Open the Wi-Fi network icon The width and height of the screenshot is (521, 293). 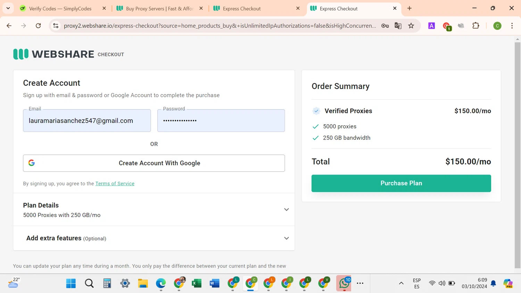(x=432, y=283)
